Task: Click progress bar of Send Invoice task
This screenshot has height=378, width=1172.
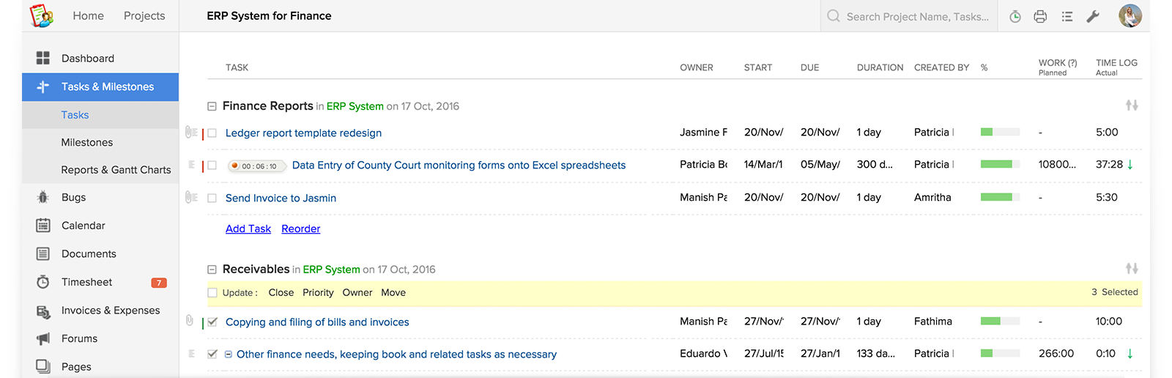Action: pyautogui.click(x=1000, y=197)
